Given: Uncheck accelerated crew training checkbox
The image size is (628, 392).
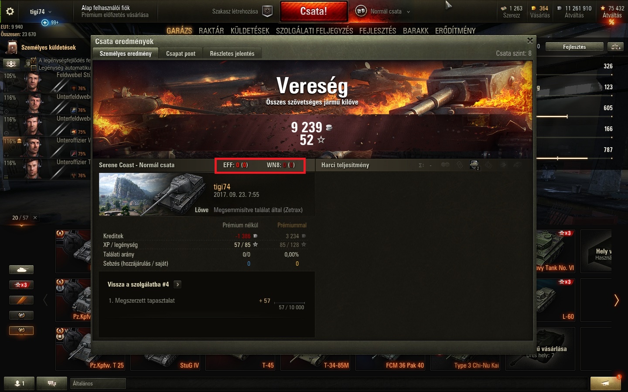Looking at the screenshot, I should (34, 61).
